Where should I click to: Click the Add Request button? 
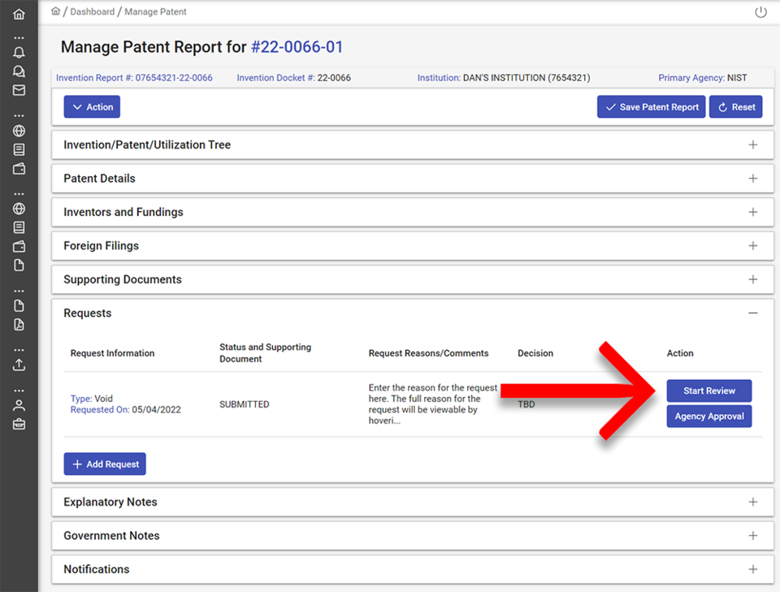coord(105,465)
